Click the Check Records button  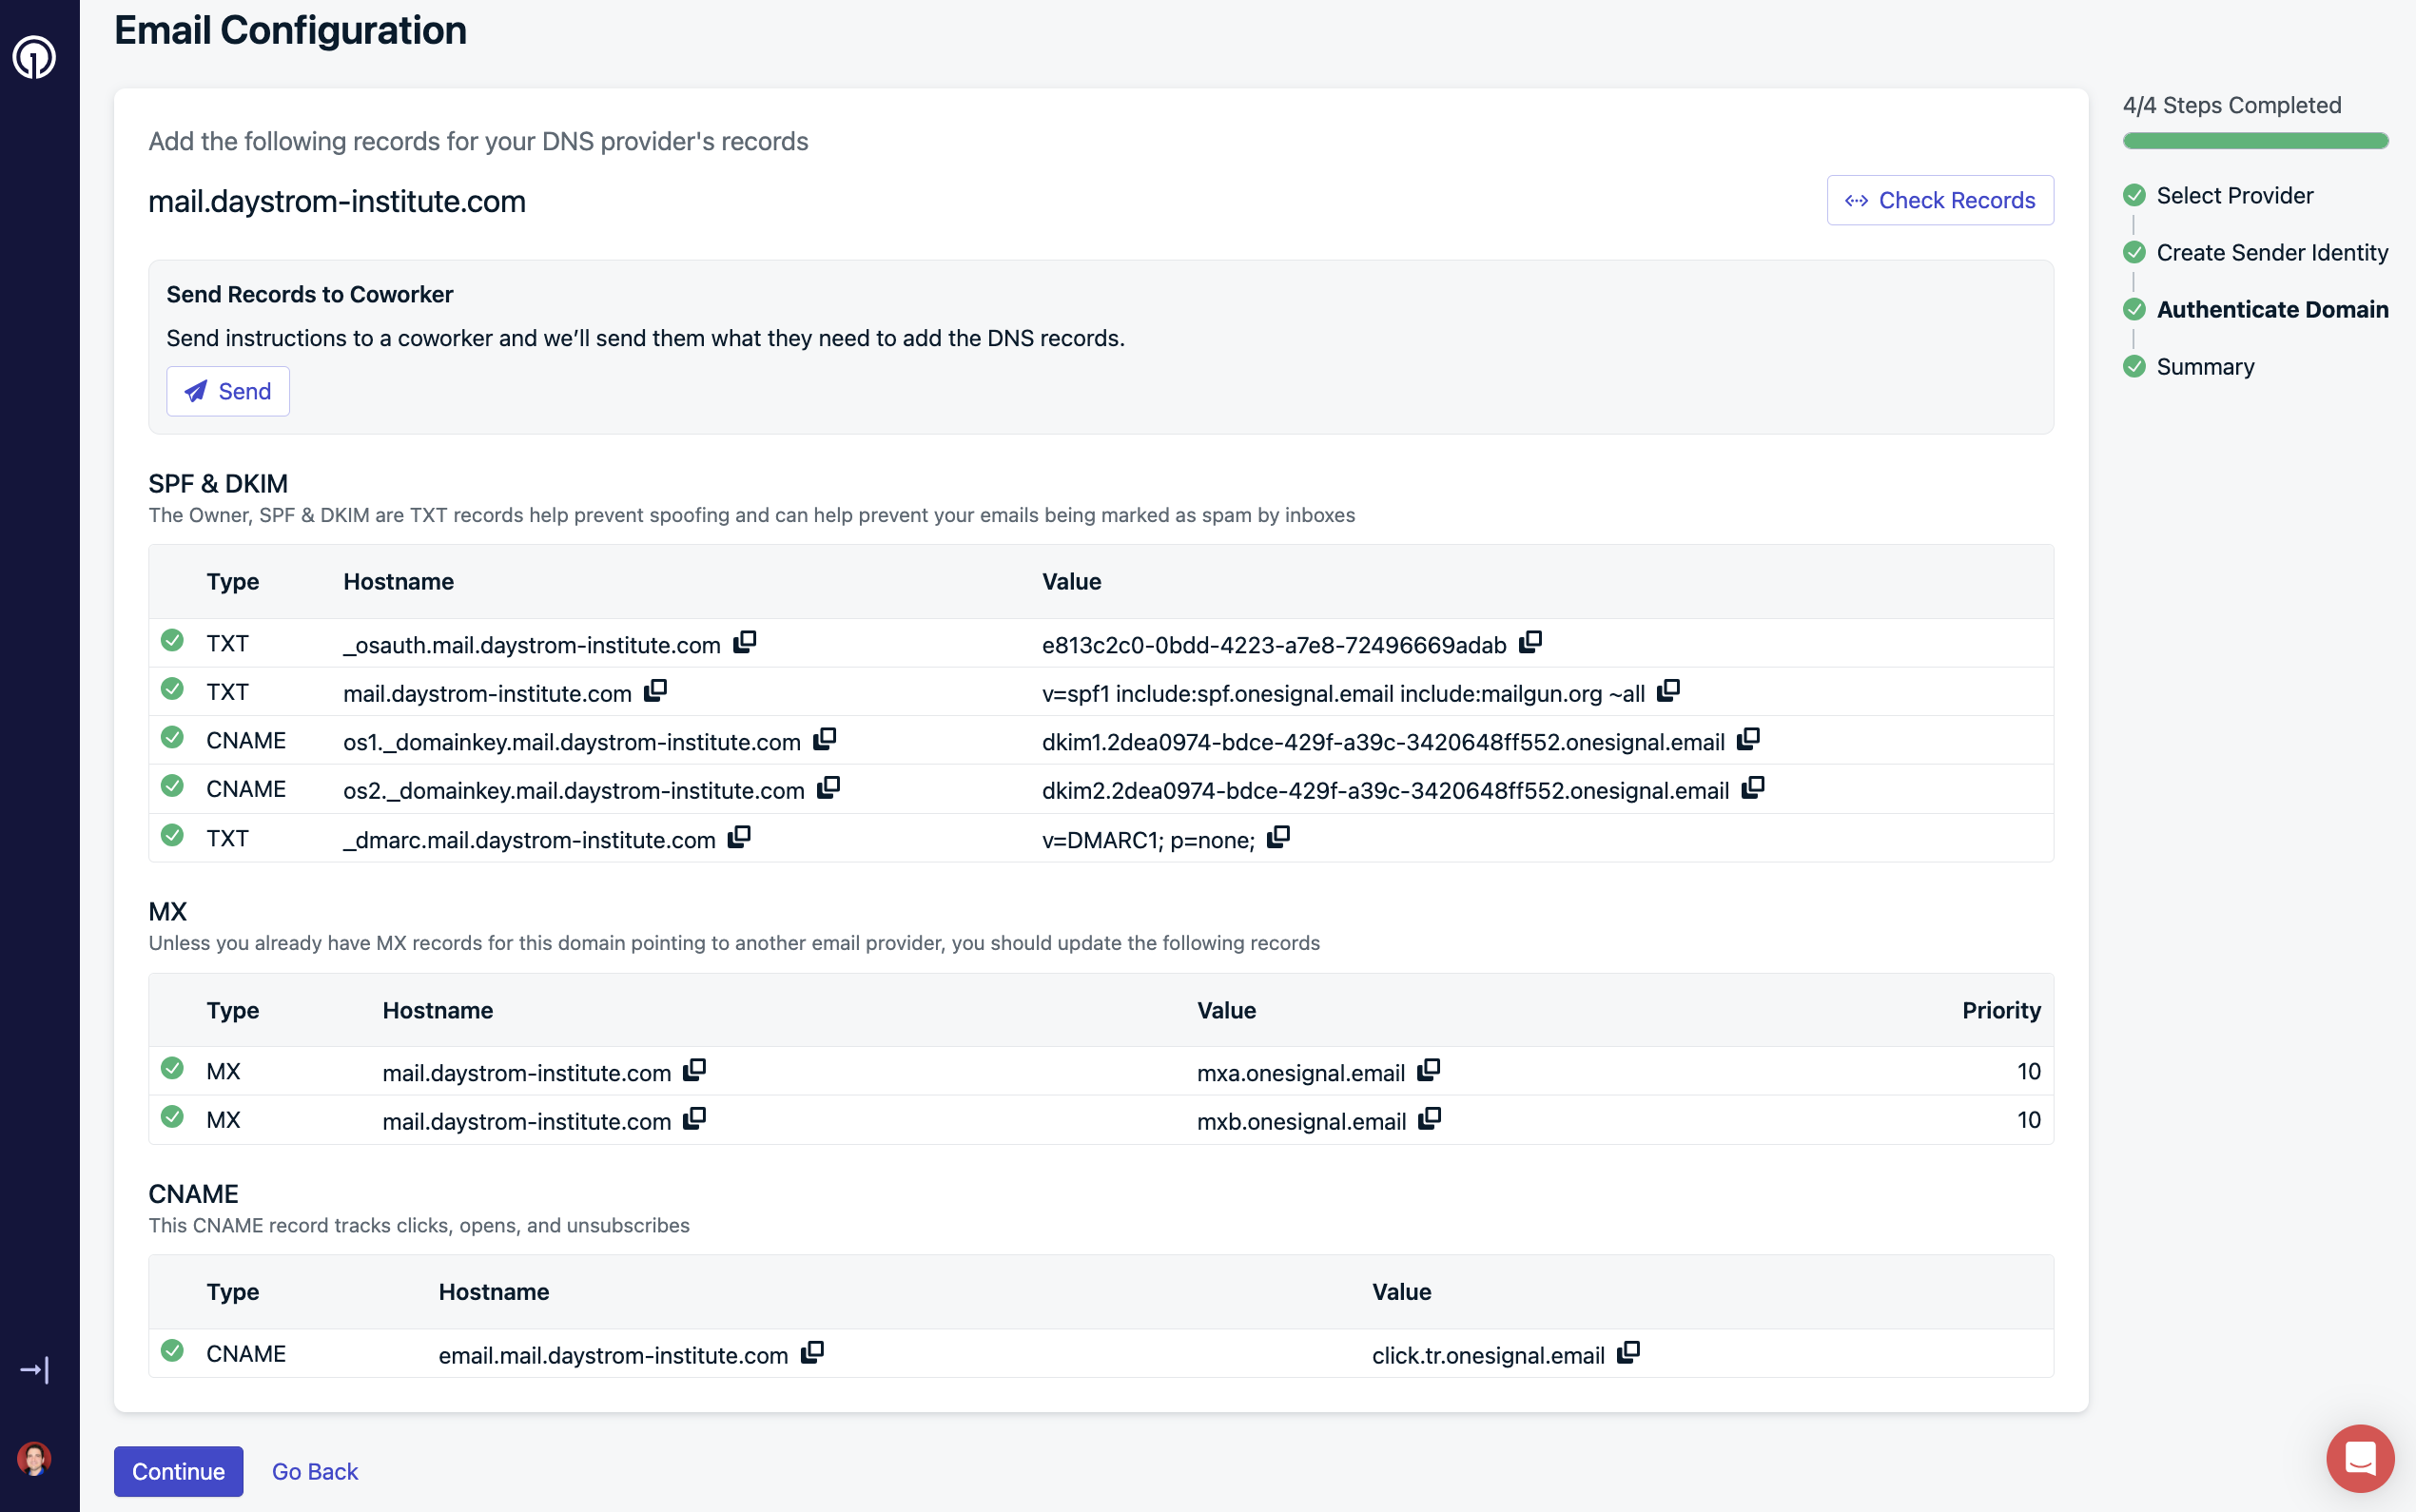point(1939,200)
